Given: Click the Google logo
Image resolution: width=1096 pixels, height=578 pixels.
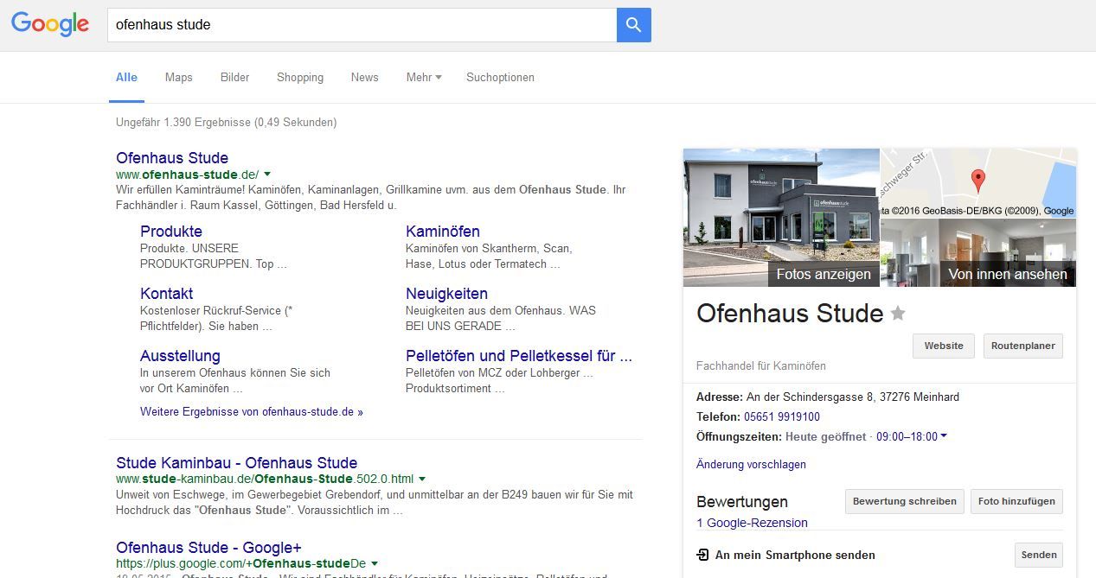Looking at the screenshot, I should point(50,24).
